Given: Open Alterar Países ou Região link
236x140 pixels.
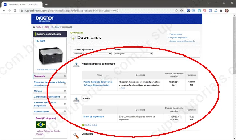Looking at the screenshot, I should 48,132.
